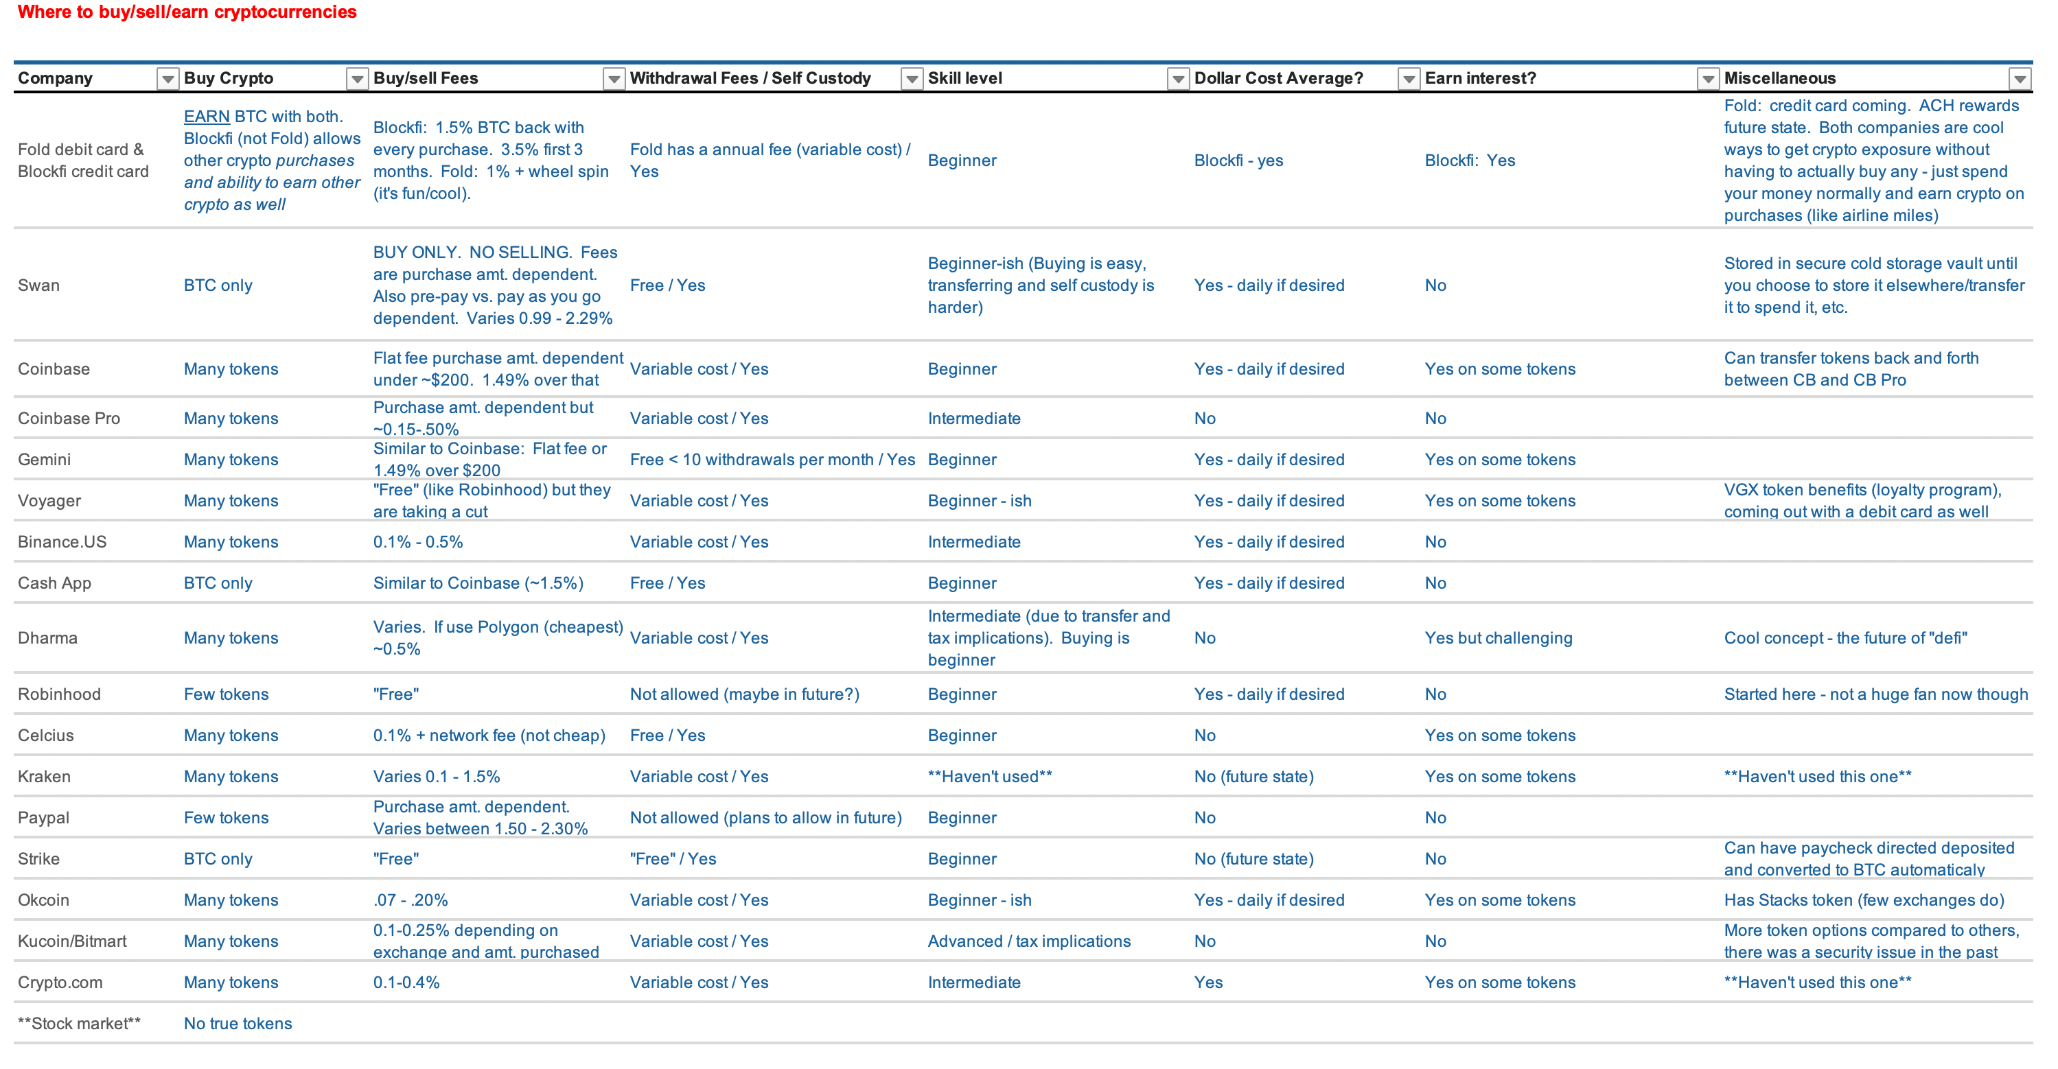Select the 'Kucoin/Bitmart' company cell

[72, 941]
